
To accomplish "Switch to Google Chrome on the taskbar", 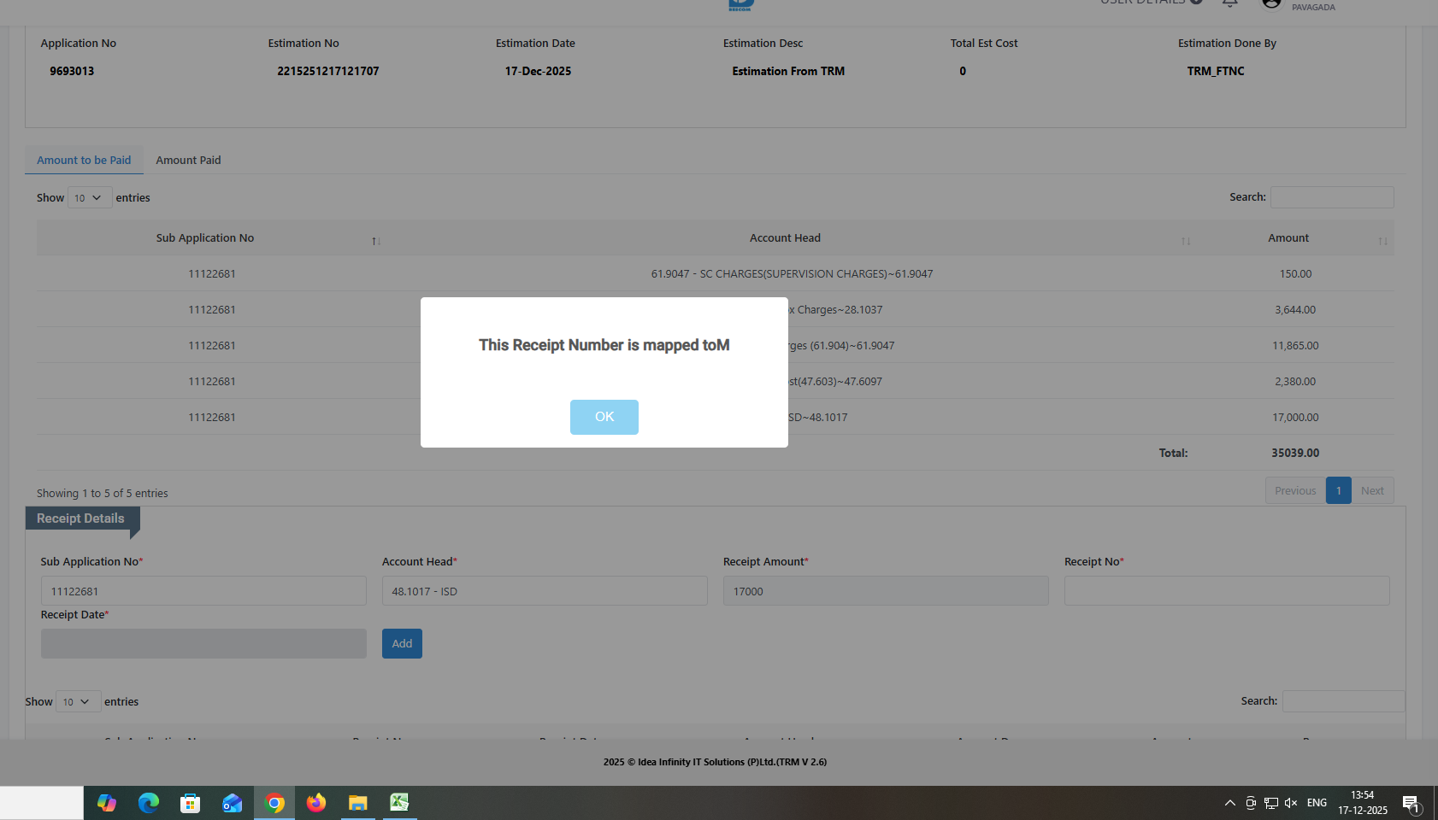I will pos(274,803).
